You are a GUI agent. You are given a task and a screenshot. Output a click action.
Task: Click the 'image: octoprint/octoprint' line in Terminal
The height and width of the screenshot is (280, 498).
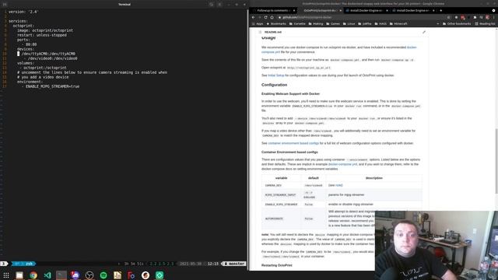point(45,30)
